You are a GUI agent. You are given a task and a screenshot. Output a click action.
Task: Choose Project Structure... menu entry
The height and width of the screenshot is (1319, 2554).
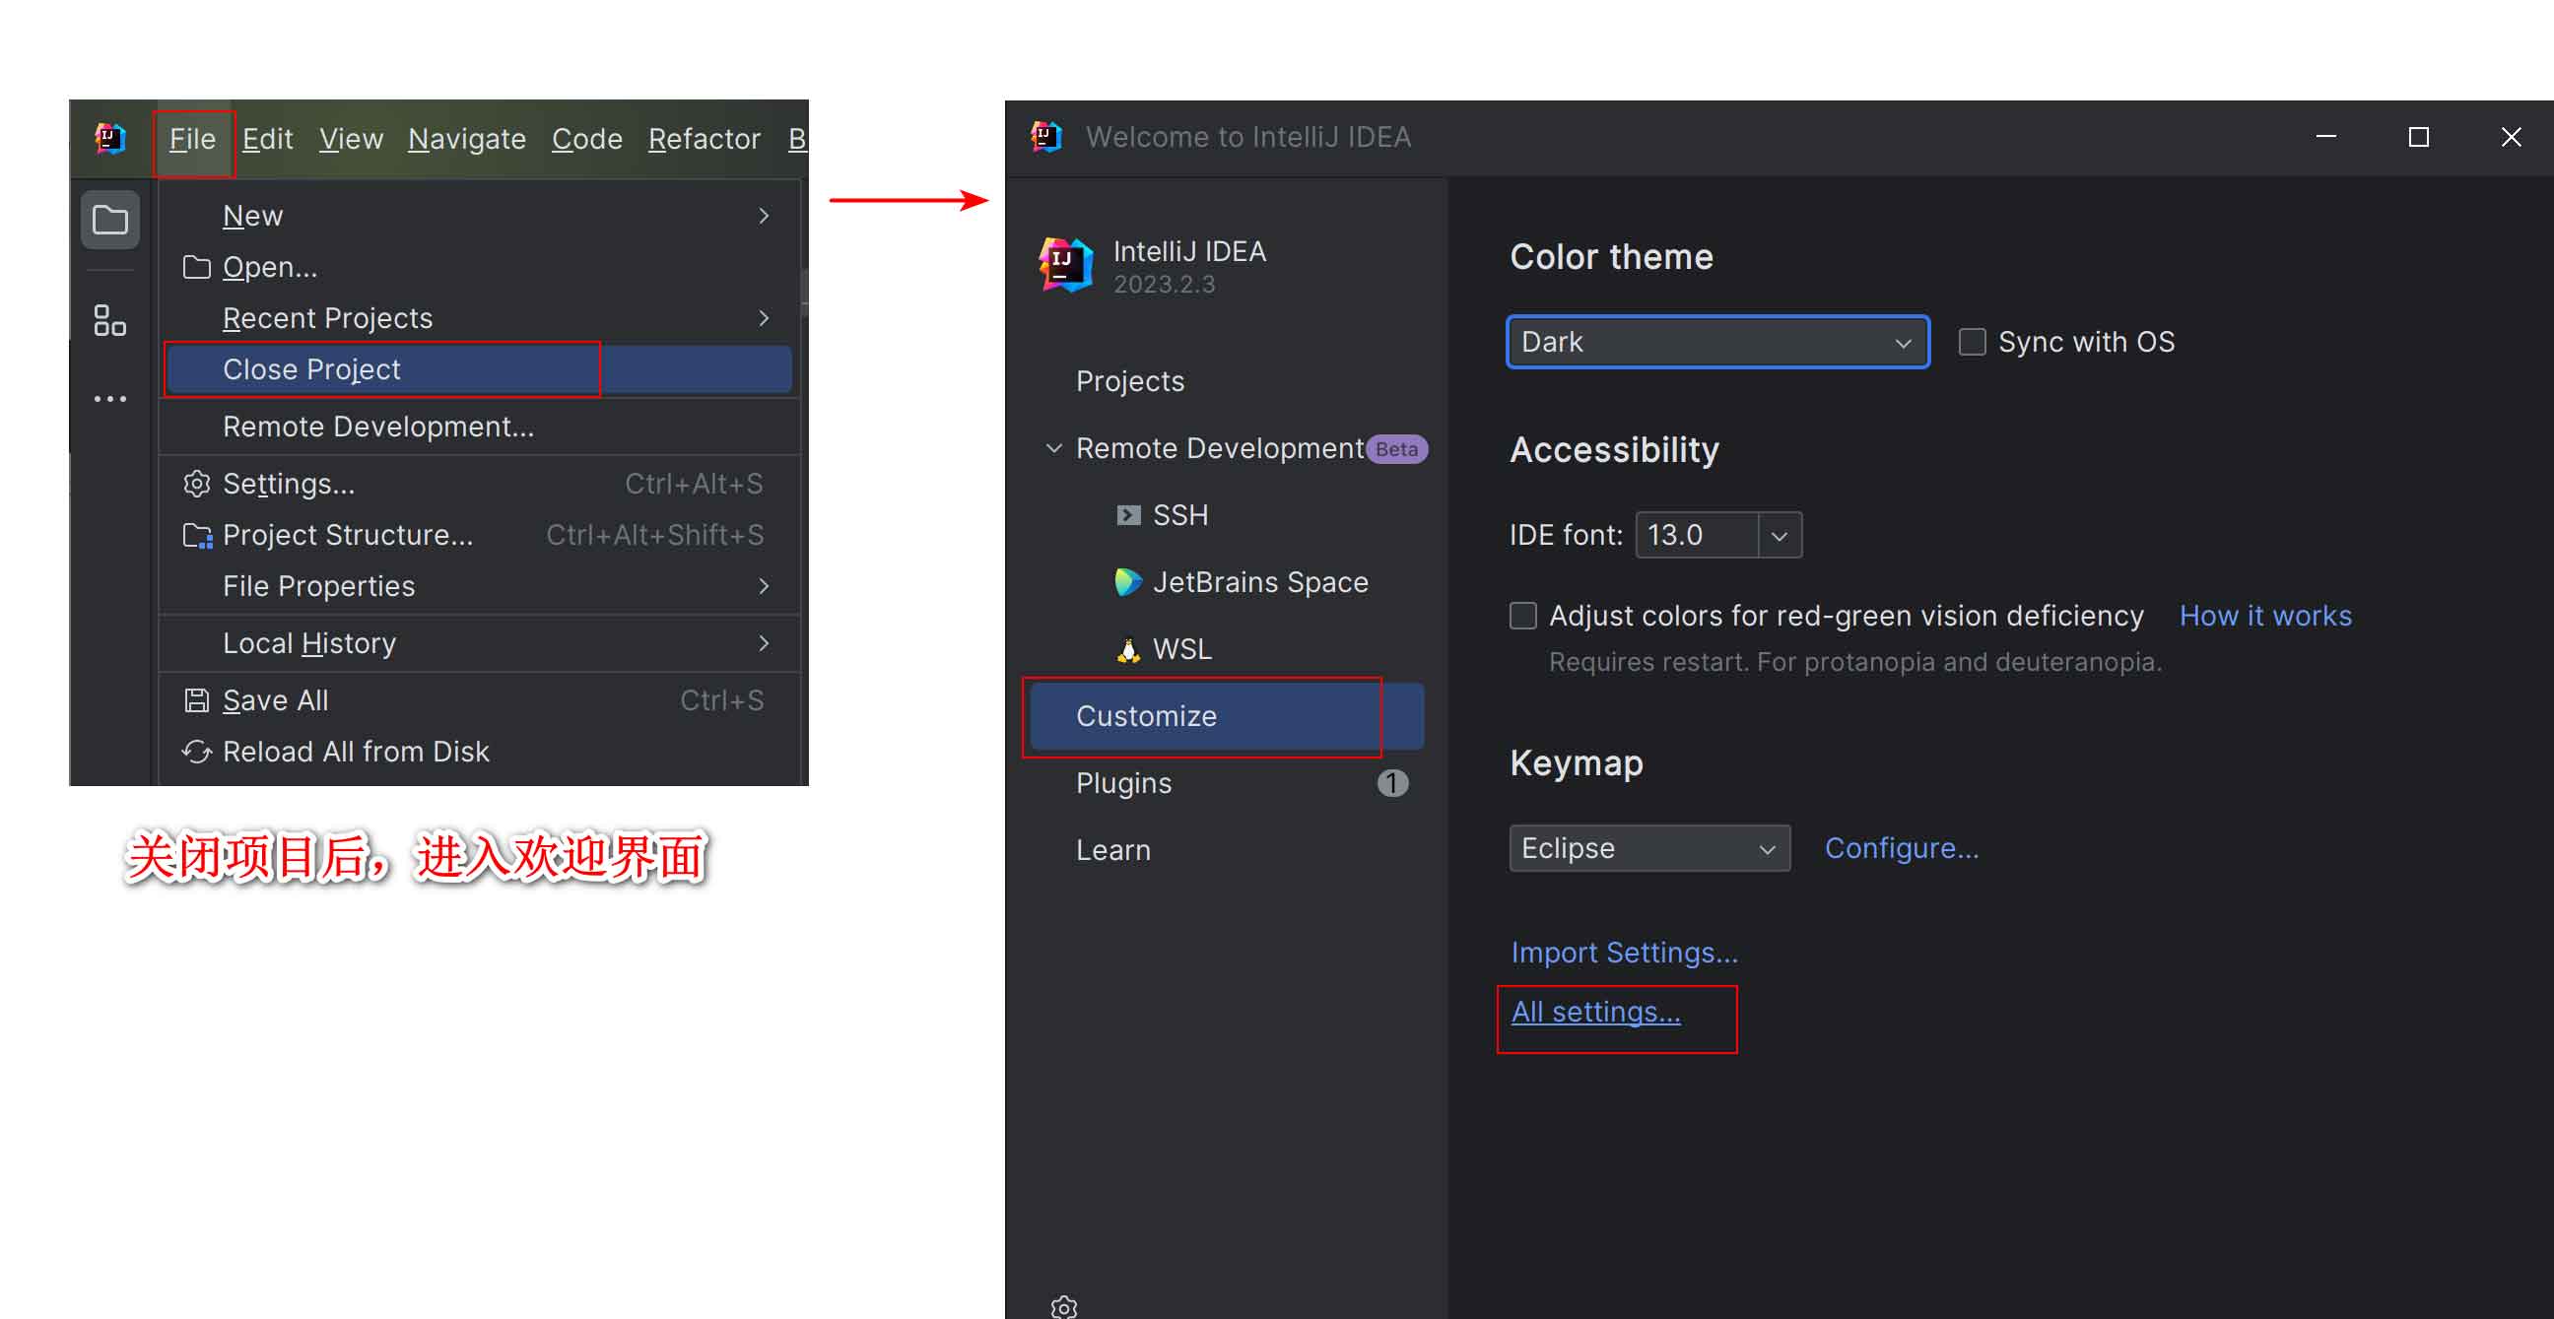(479, 535)
